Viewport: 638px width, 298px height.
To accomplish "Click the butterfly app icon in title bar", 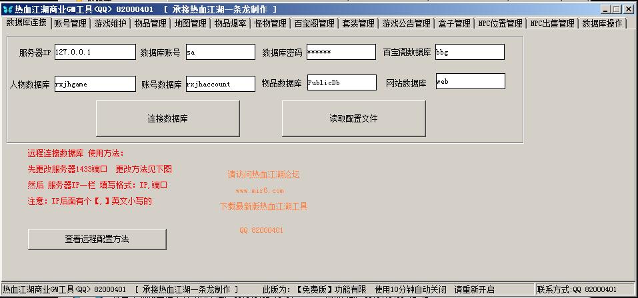I will click(x=7, y=9).
